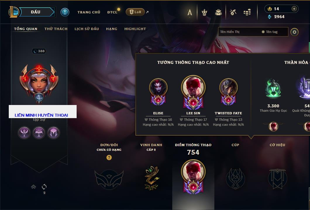Click the refresh arrows icon above 2
Viewport: 310px width, 210px height.
click(x=44, y=187)
